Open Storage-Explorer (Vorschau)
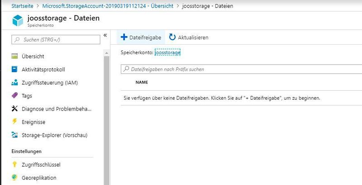 click(x=54, y=135)
